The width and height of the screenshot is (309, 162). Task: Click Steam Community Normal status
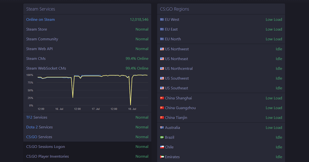click(x=142, y=39)
